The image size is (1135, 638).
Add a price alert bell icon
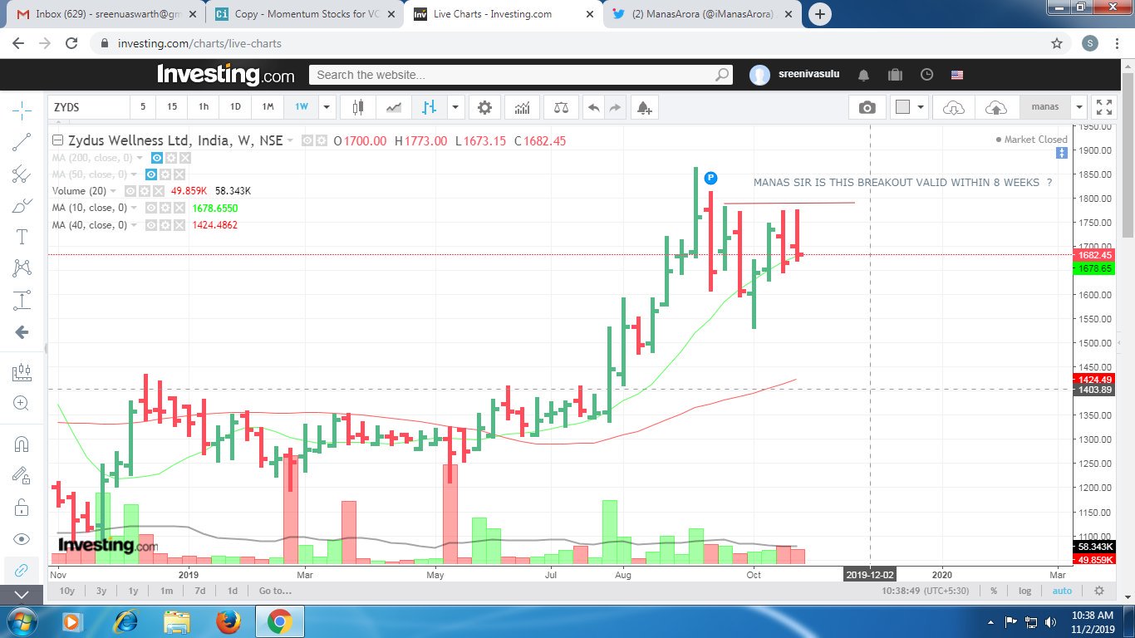[644, 107]
